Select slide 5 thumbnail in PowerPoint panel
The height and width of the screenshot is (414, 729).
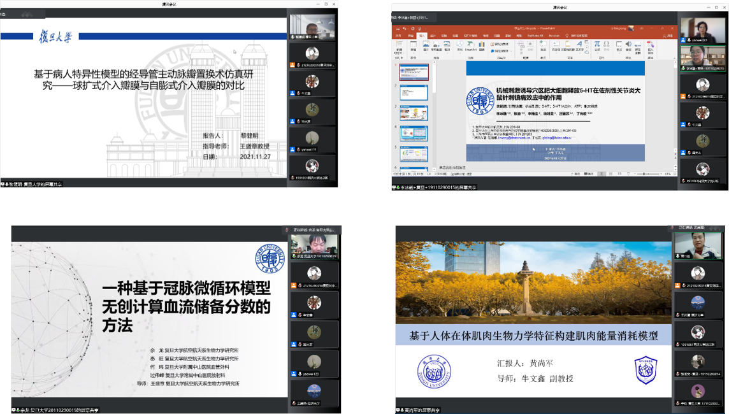pyautogui.click(x=414, y=153)
